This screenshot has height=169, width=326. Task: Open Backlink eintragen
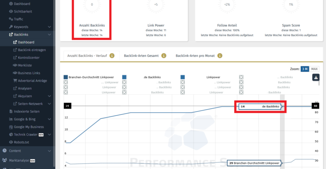[29, 50]
